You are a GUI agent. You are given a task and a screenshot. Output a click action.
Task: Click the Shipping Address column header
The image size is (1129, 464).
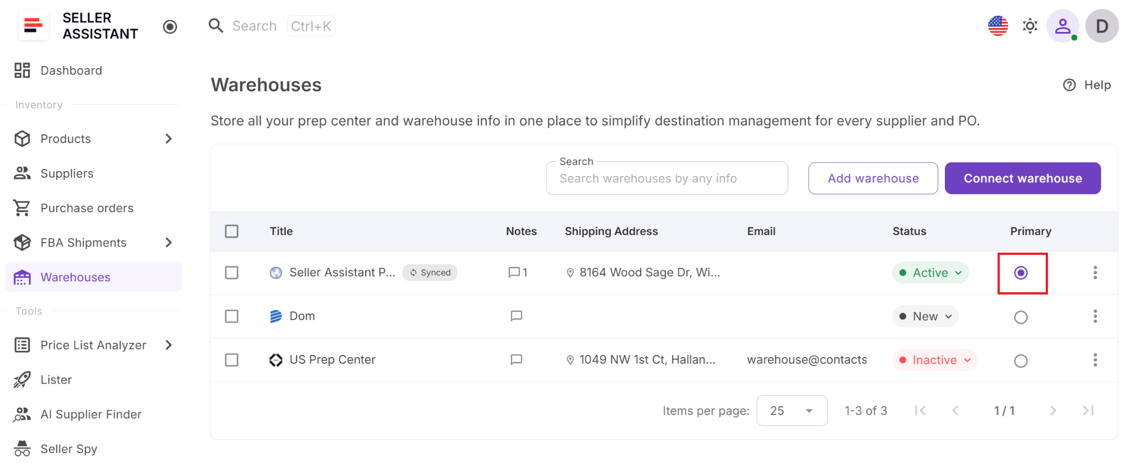(x=611, y=231)
